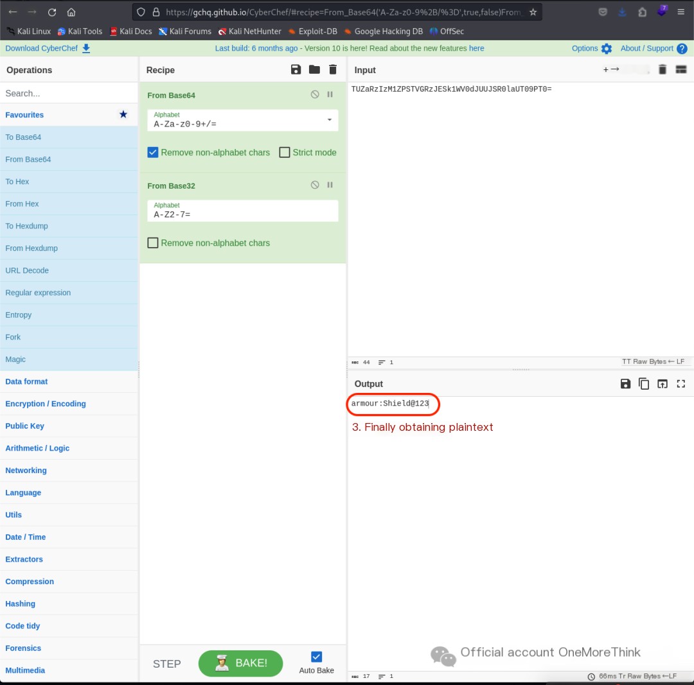Select the Fork operation
The width and height of the screenshot is (694, 685).
(69, 337)
